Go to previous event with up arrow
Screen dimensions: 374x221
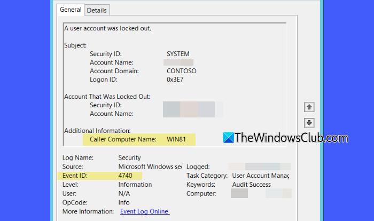[309, 107]
